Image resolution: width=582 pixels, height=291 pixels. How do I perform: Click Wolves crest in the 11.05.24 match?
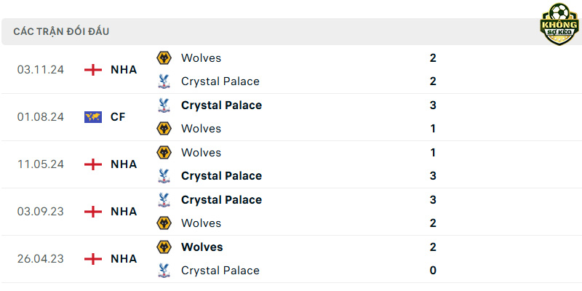click(x=164, y=153)
